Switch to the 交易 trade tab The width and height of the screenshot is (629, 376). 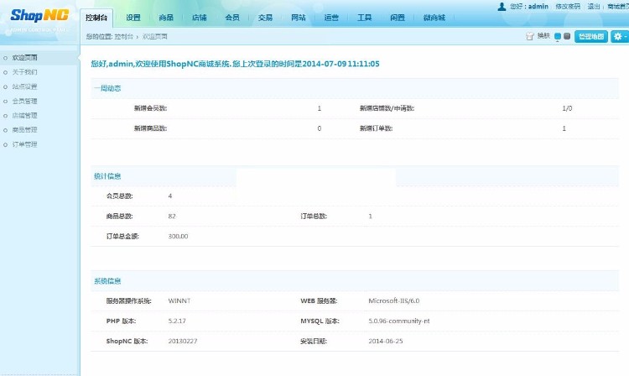coord(265,18)
